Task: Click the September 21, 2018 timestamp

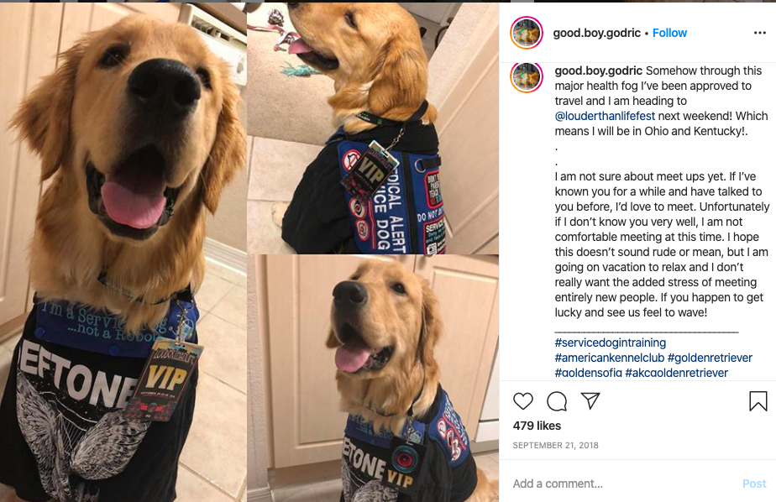Action: click(x=555, y=445)
